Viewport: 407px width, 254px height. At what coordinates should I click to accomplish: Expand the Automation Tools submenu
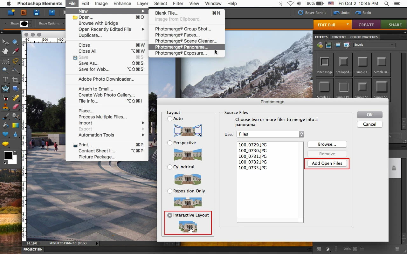tap(107, 135)
